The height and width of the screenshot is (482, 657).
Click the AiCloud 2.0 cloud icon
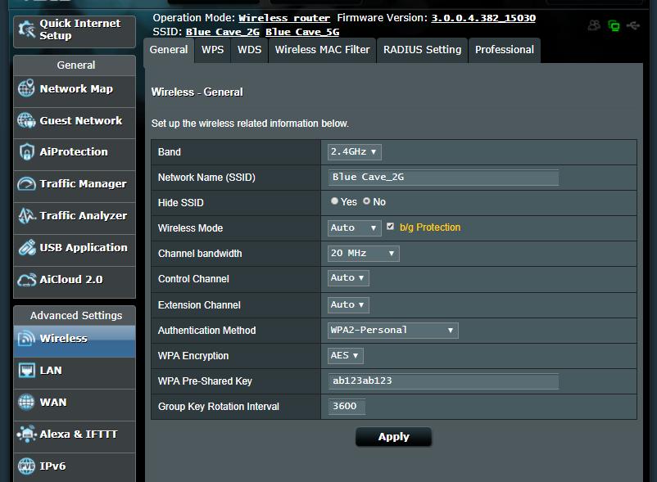click(27, 280)
